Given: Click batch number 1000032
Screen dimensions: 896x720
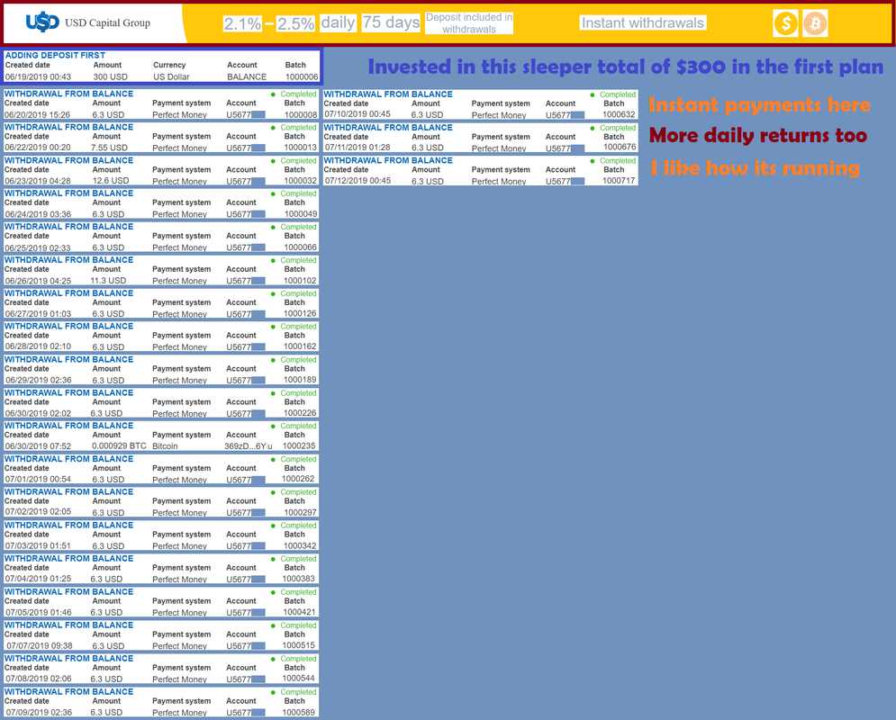Looking at the screenshot, I should tap(301, 180).
